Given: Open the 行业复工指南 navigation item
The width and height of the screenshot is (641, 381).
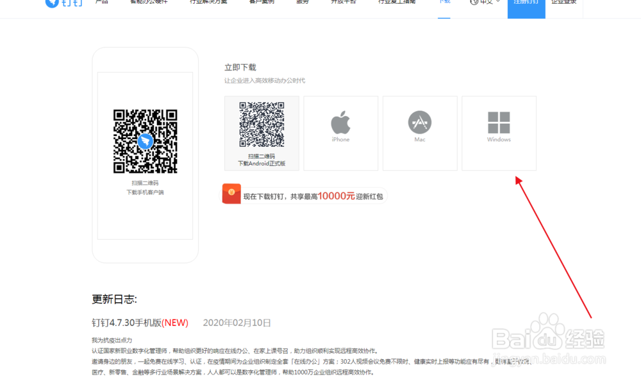Looking at the screenshot, I should [397, 2].
